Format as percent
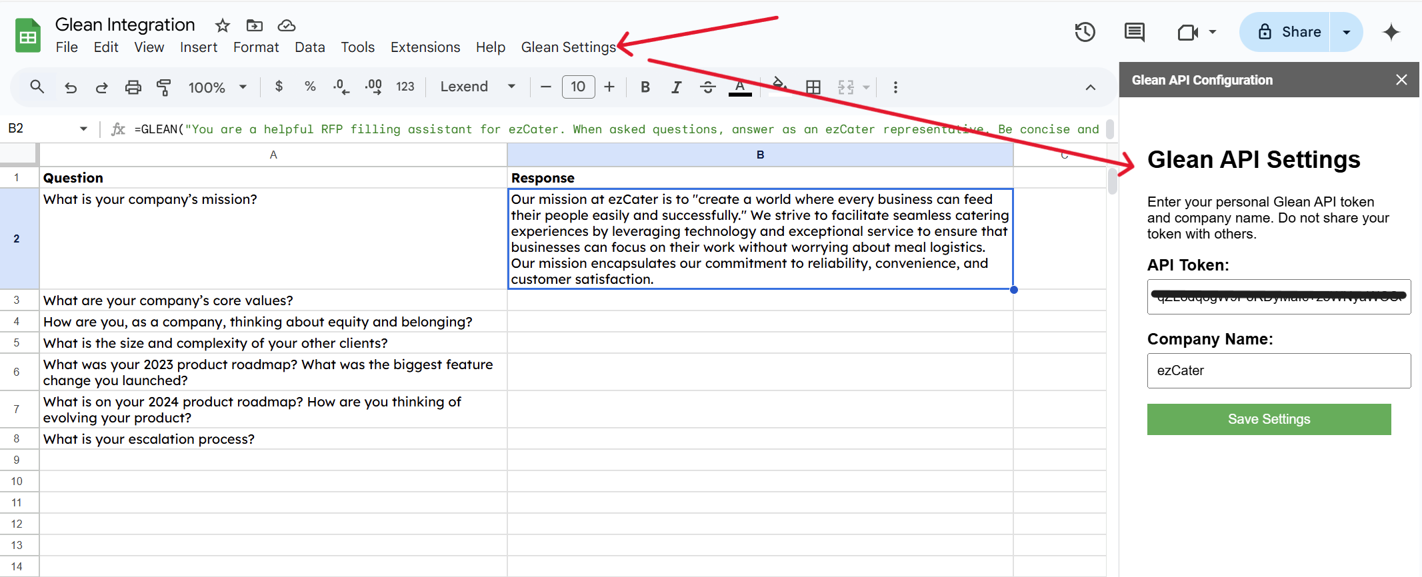The height and width of the screenshot is (577, 1422). coord(310,87)
